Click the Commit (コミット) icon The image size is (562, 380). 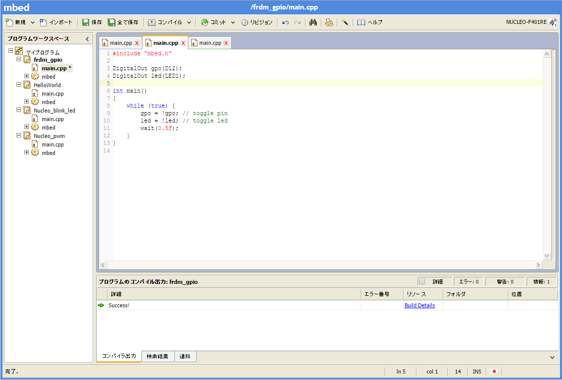[x=205, y=22]
